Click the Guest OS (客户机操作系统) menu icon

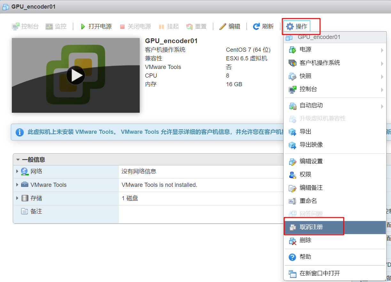[293, 63]
